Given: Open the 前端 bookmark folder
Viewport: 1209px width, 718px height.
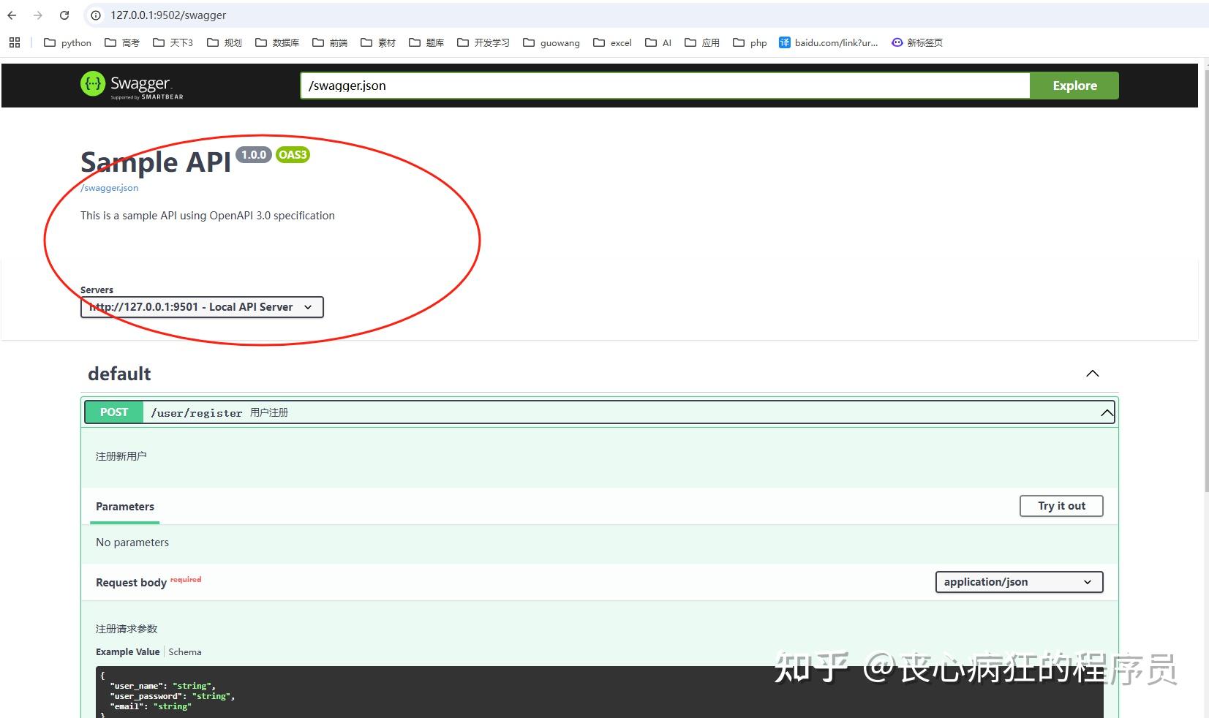Looking at the screenshot, I should (329, 42).
